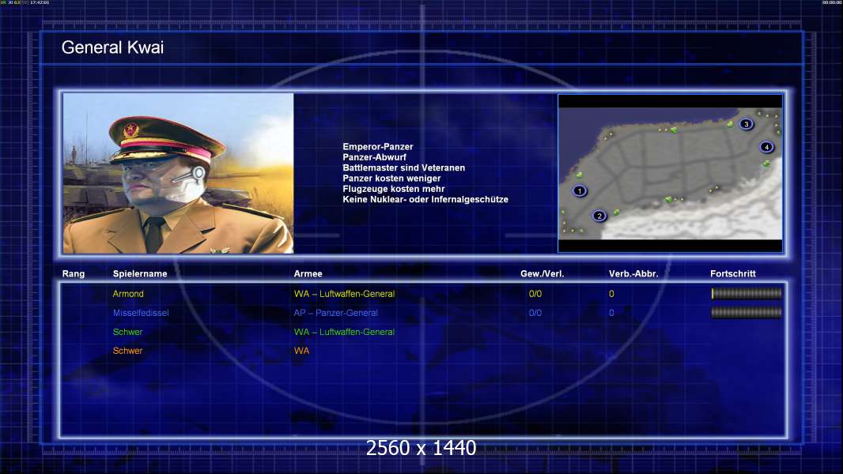Click player name 'Misselfedissel'
843x474 pixels.
(x=141, y=312)
